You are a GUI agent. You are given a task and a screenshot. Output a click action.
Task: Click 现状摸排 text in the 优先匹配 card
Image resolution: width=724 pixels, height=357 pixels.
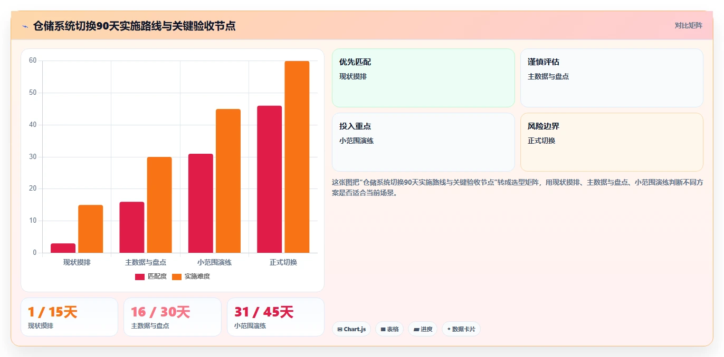point(353,76)
